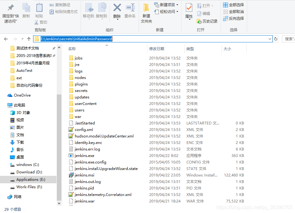
Task: Open the 2005-2018信息系统 pinned folder
Action: [x=34, y=56]
